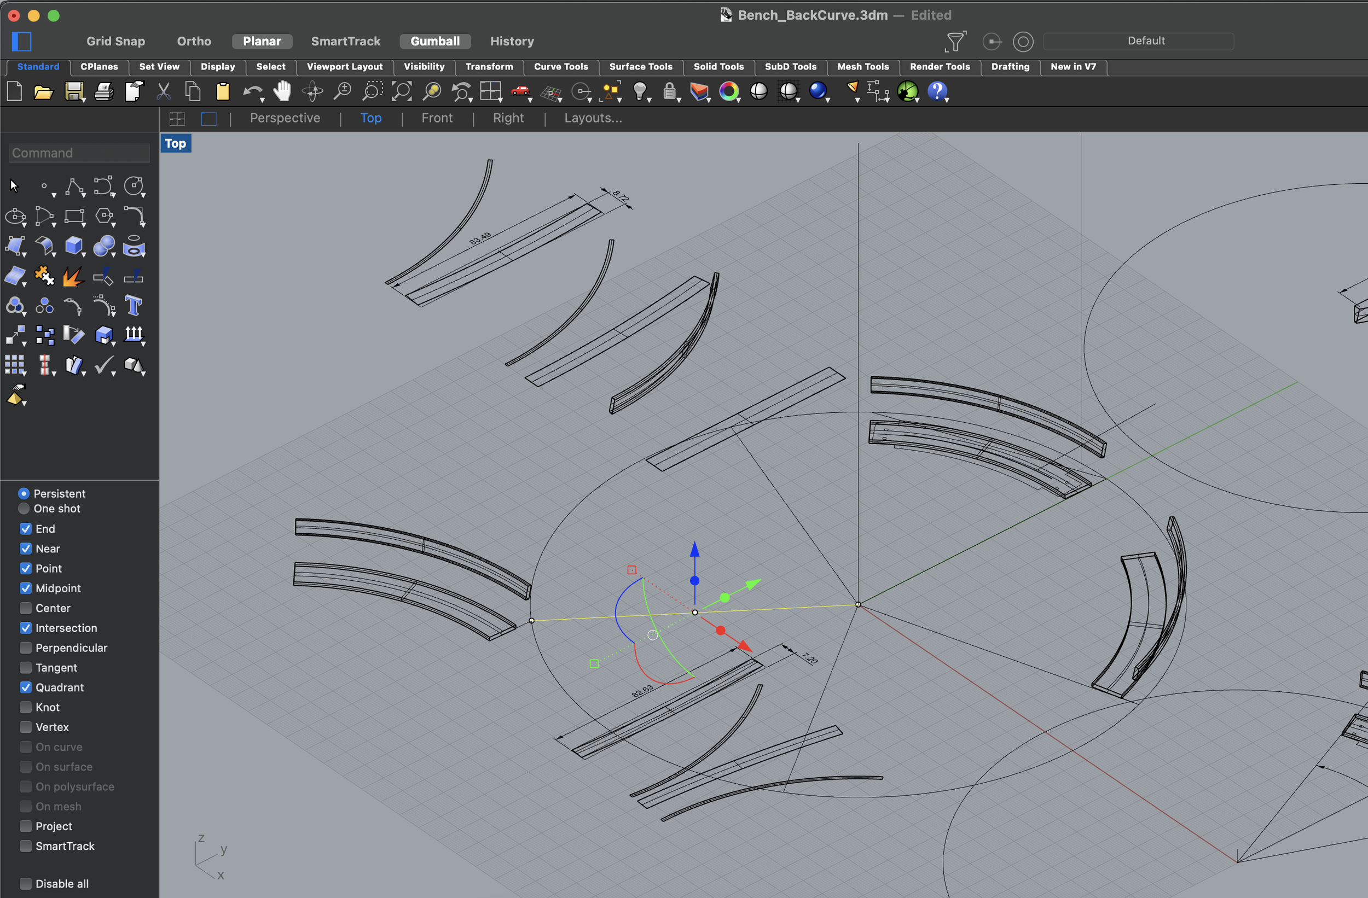Check the Disable all osnaps box
The width and height of the screenshot is (1368, 898).
(x=26, y=884)
